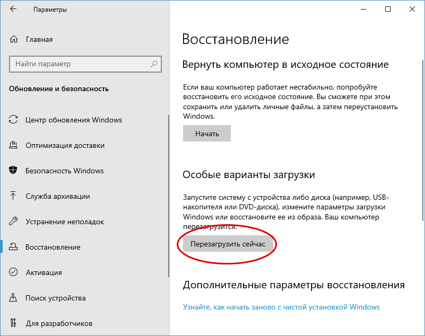Viewport: 425px width, 336px height.
Task: Select the Find my device icon
Action: (13, 297)
